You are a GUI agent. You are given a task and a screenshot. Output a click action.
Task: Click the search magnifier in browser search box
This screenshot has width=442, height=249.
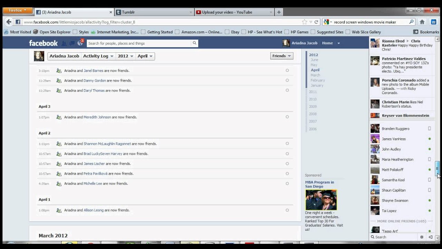[411, 22]
